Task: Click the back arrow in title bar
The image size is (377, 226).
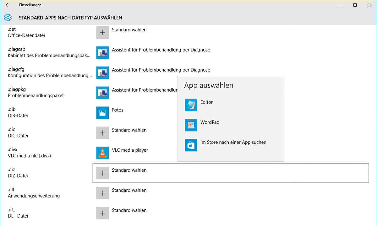Action: coord(8,5)
